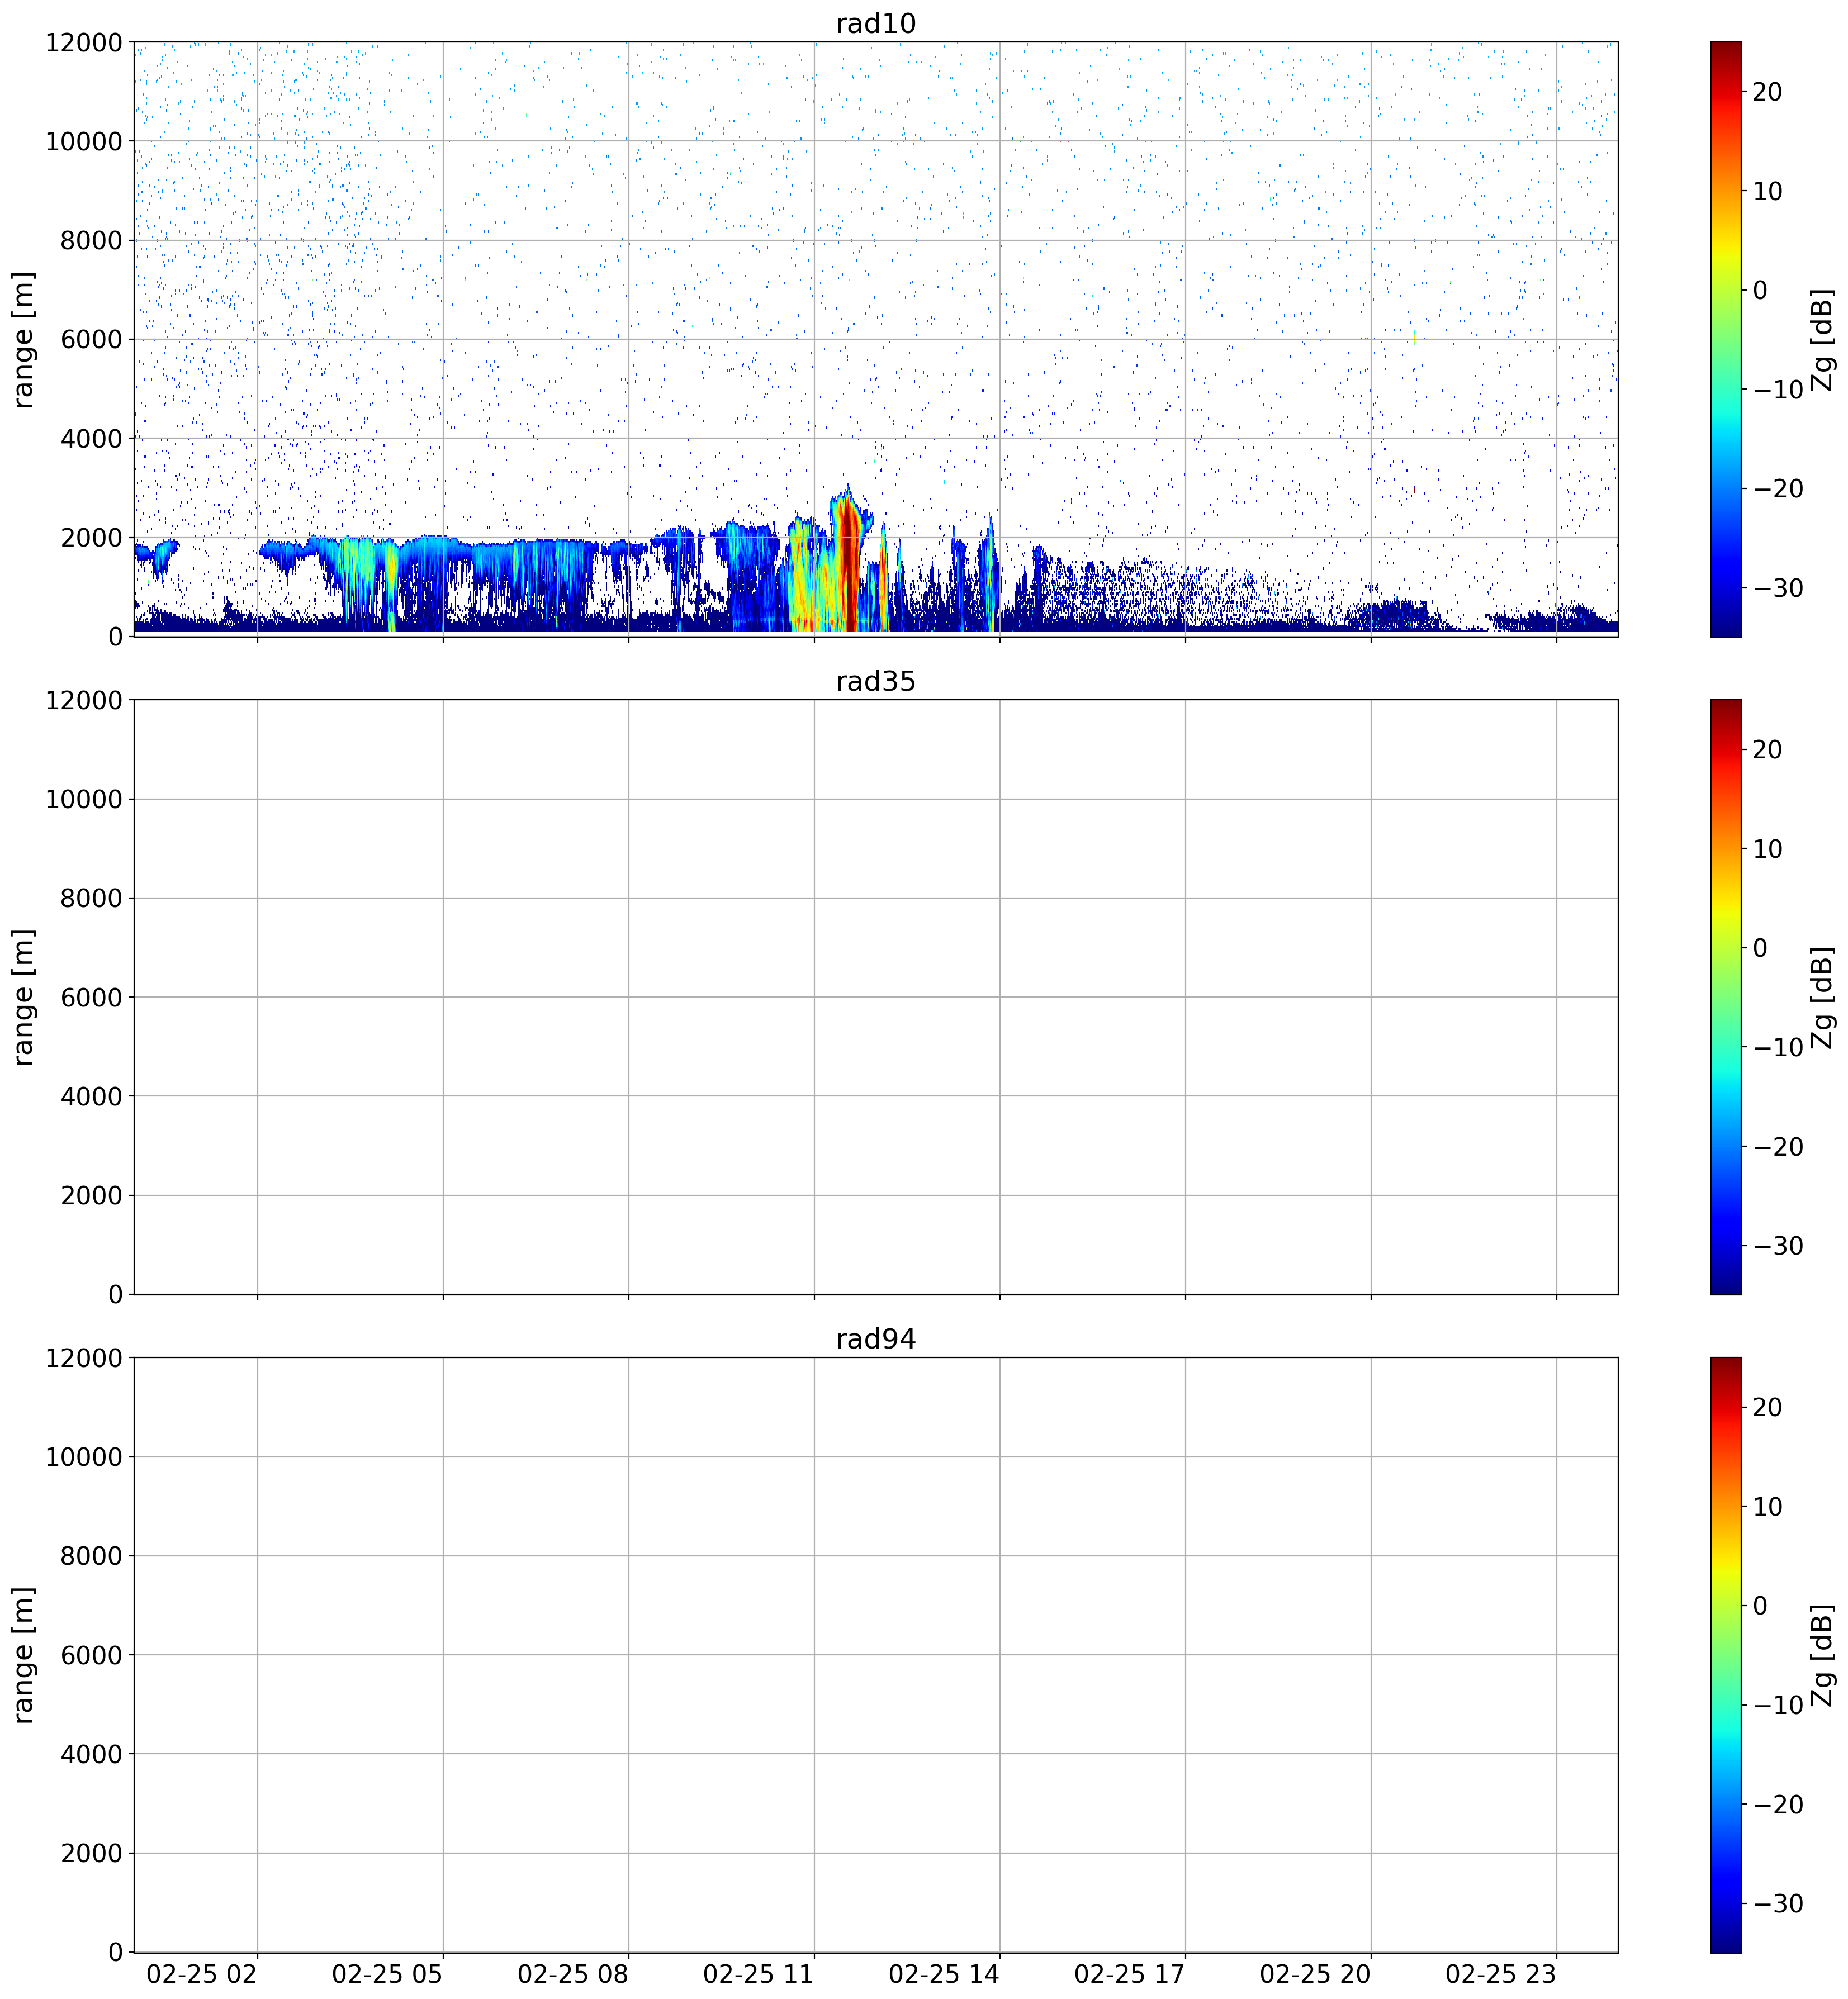This screenshot has width=1848, height=1999.
Task: Click the Zg [dB] label of rad94 colorbar
Action: [1824, 1655]
